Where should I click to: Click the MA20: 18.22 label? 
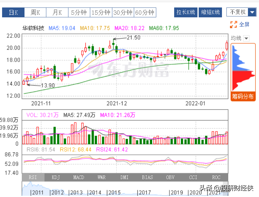tap(130, 28)
